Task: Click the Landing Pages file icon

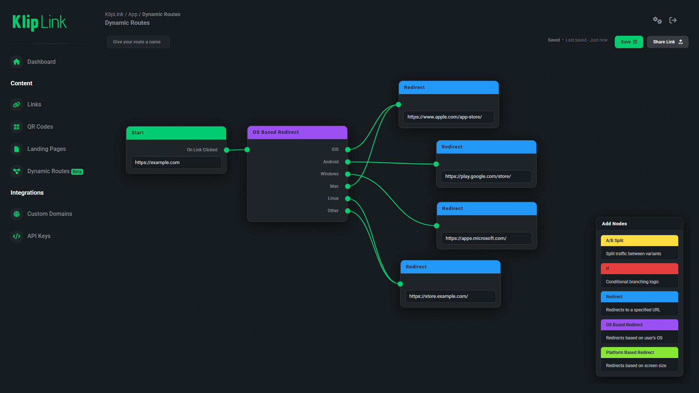Action: point(16,149)
